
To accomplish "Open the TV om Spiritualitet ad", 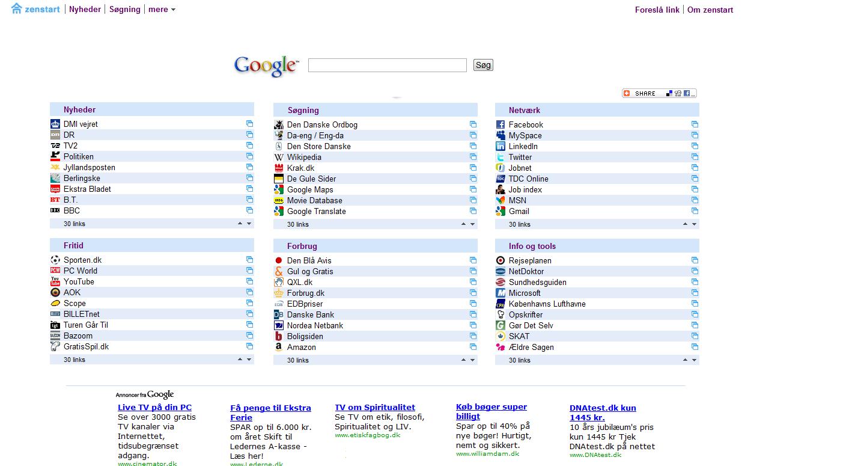I will click(375, 407).
